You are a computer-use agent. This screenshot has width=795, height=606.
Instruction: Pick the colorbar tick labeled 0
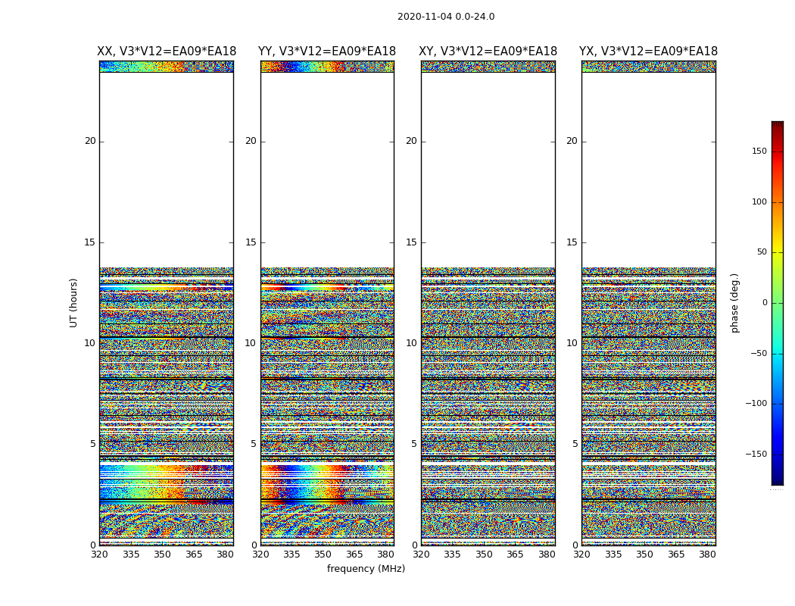tap(765, 303)
